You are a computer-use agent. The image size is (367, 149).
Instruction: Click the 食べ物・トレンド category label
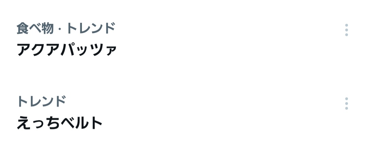66,29
